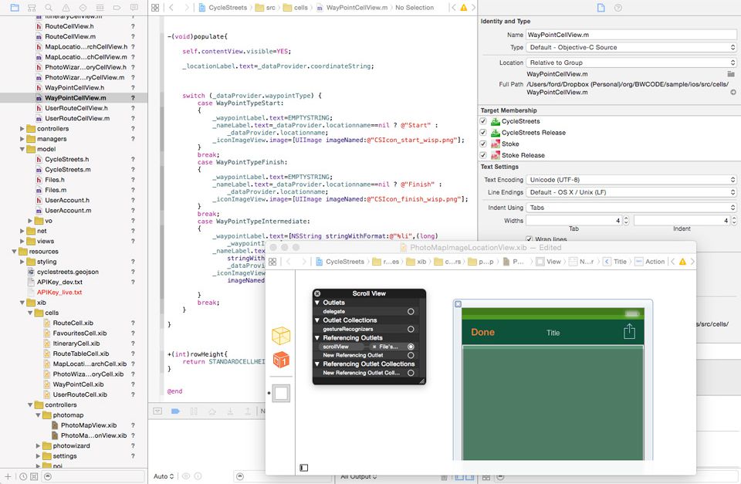Click the plus icon at the bottom left corner
This screenshot has height=484, width=741.
coord(6,476)
